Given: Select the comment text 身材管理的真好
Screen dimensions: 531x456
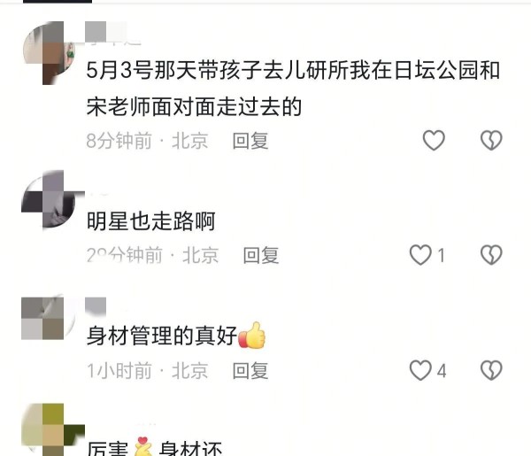Looking at the screenshot, I should click(x=162, y=336).
